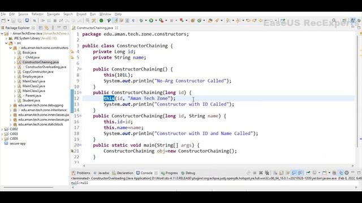Open the Open Console dropdown arrow

(x=329, y=173)
